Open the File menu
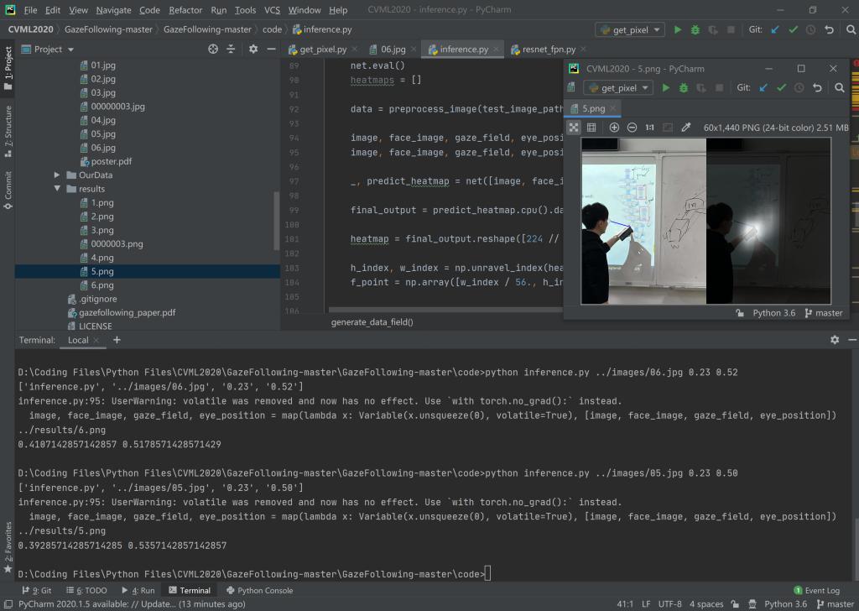 coord(31,10)
